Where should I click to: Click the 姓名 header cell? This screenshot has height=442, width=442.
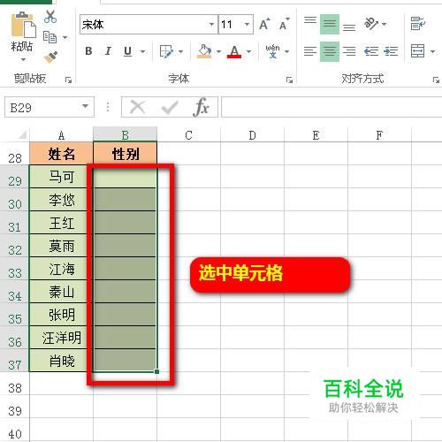[61, 154]
